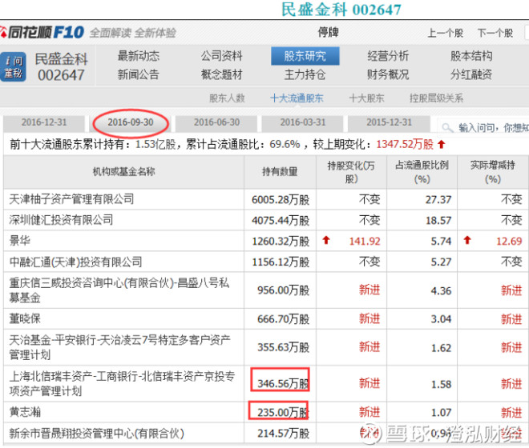Click the 18.57 float ratio value
Image resolution: width=529 pixels, height=448 pixels.
(438, 221)
